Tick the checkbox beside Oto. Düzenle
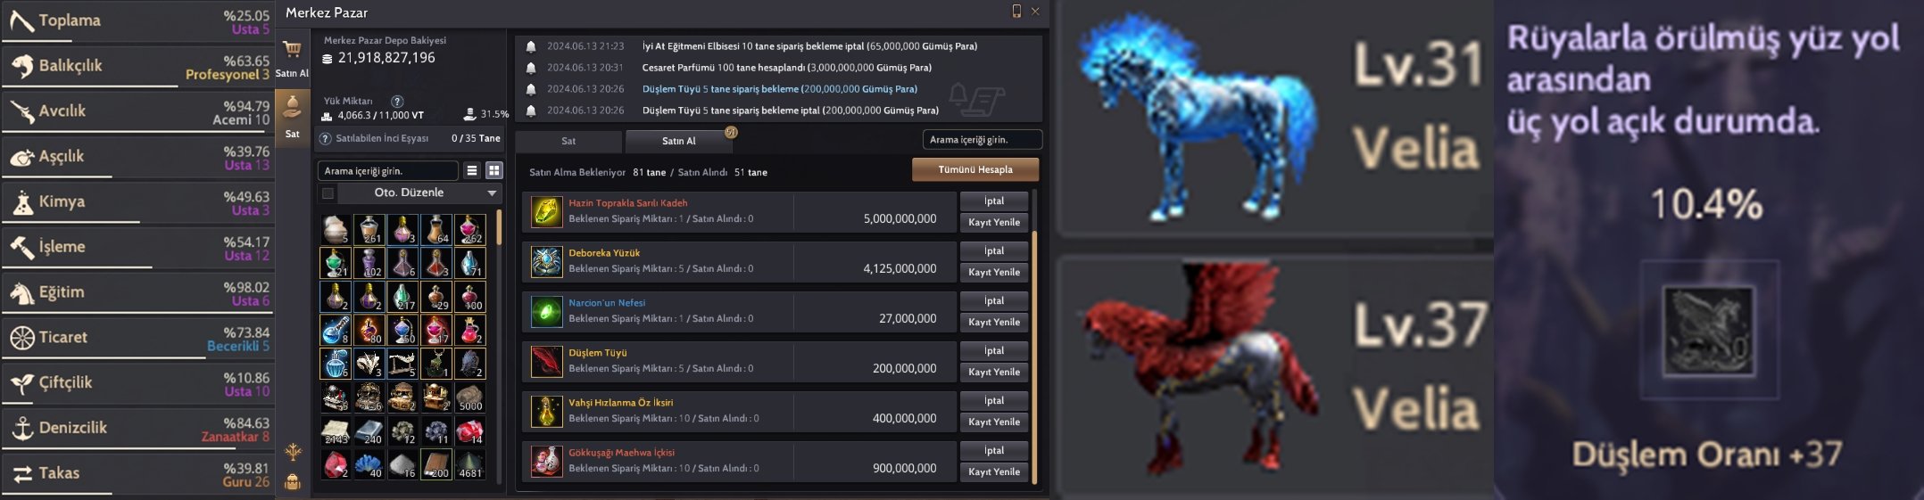The height and width of the screenshot is (500, 1924). point(328,193)
